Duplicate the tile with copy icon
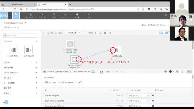This screenshot has height=109, width=194. (177, 72)
